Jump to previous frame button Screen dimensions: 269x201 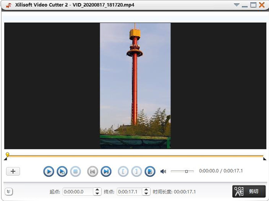tap(93, 171)
